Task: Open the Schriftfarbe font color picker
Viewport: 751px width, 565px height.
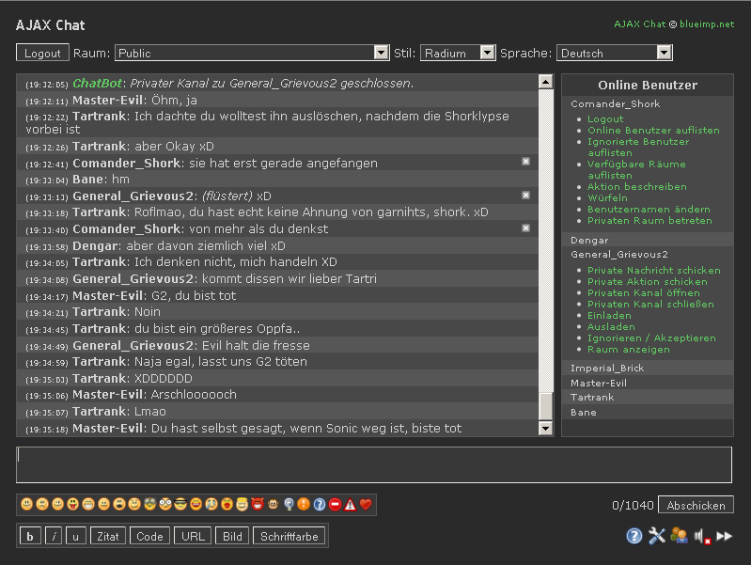Action: click(289, 536)
